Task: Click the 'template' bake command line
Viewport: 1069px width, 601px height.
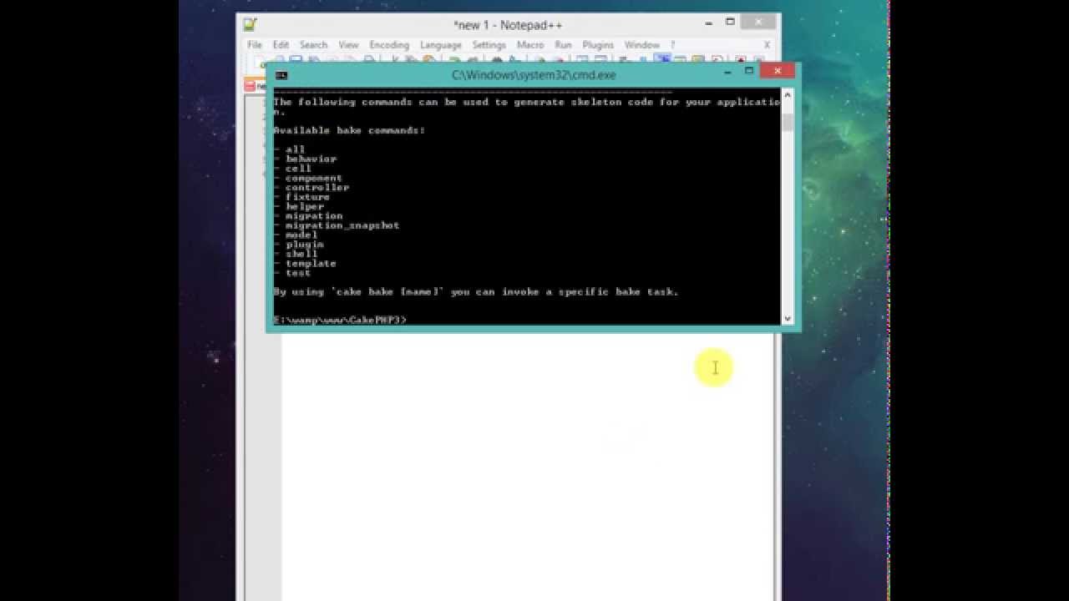Action: click(x=305, y=264)
